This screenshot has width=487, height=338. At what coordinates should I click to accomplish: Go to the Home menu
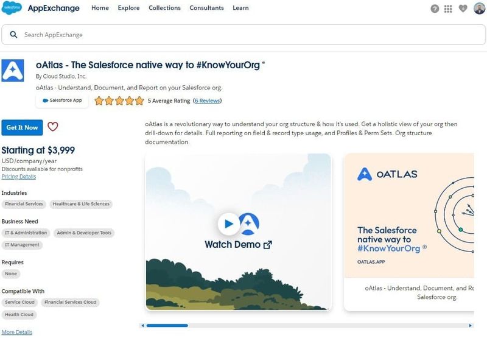coord(100,8)
